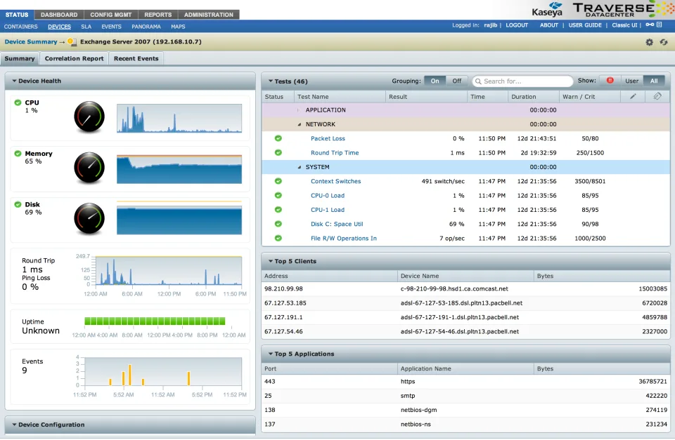Click the Kaseya logo
Image resolution: width=675 pixels, height=440 pixels.
(x=547, y=9)
